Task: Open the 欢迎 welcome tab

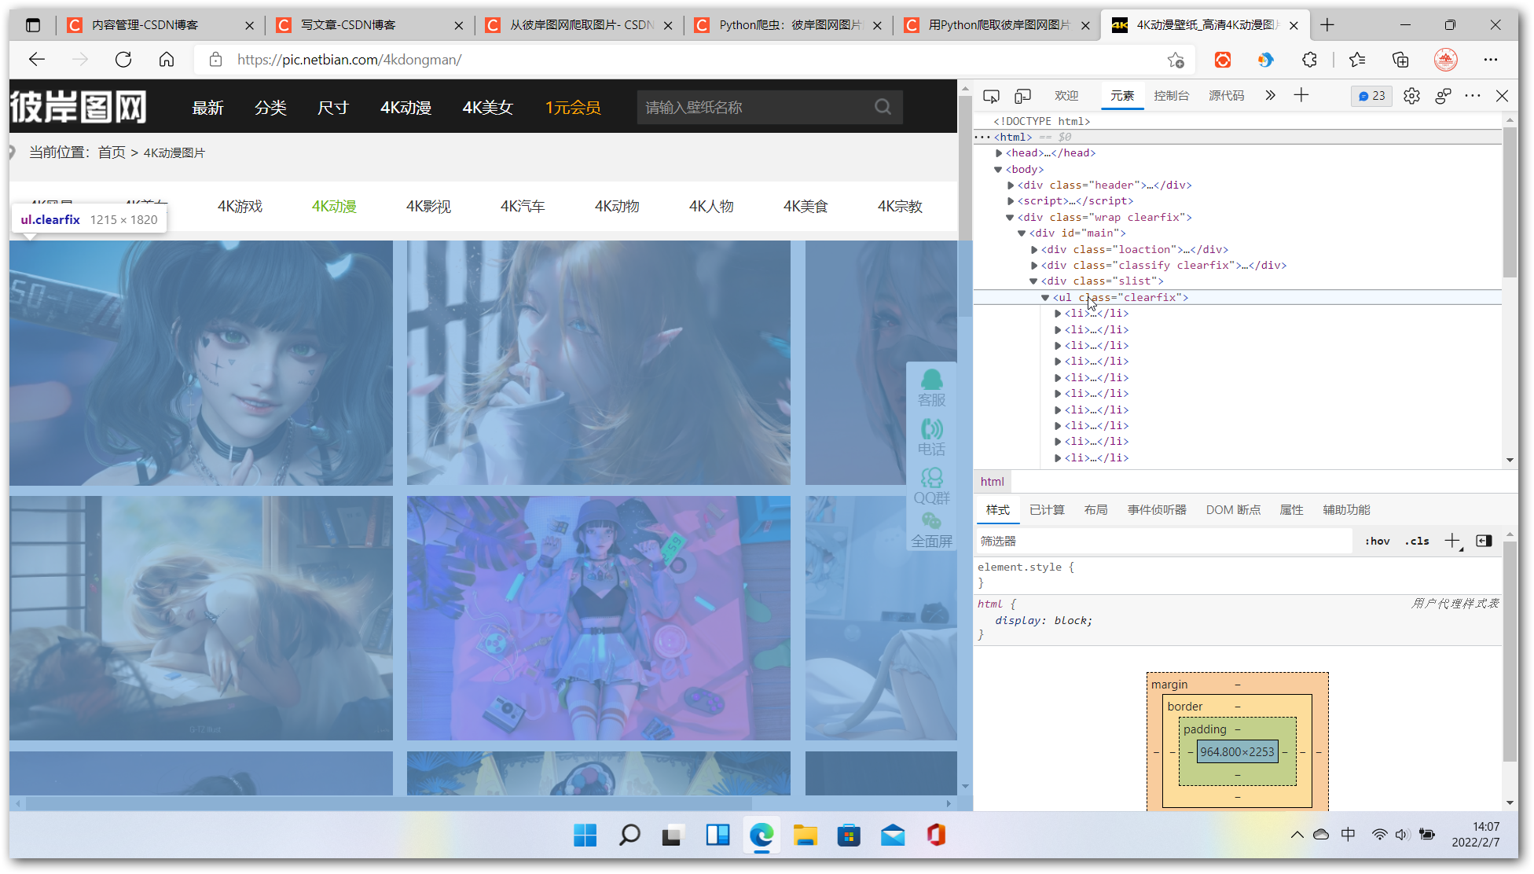Action: click(x=1066, y=96)
